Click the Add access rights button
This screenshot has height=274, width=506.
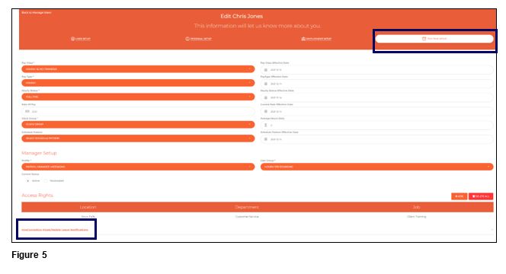click(x=460, y=196)
